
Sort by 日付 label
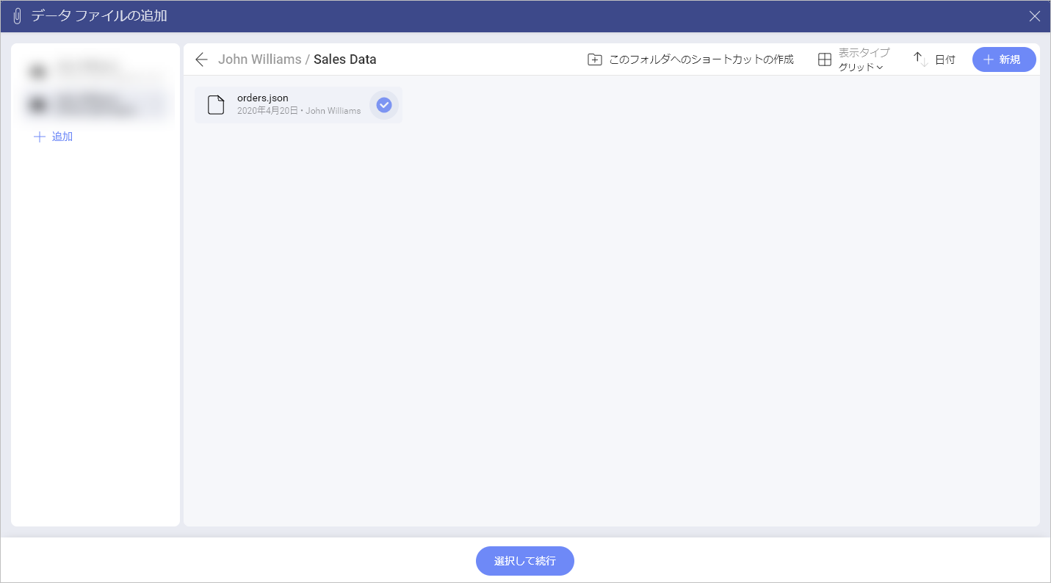[945, 59]
